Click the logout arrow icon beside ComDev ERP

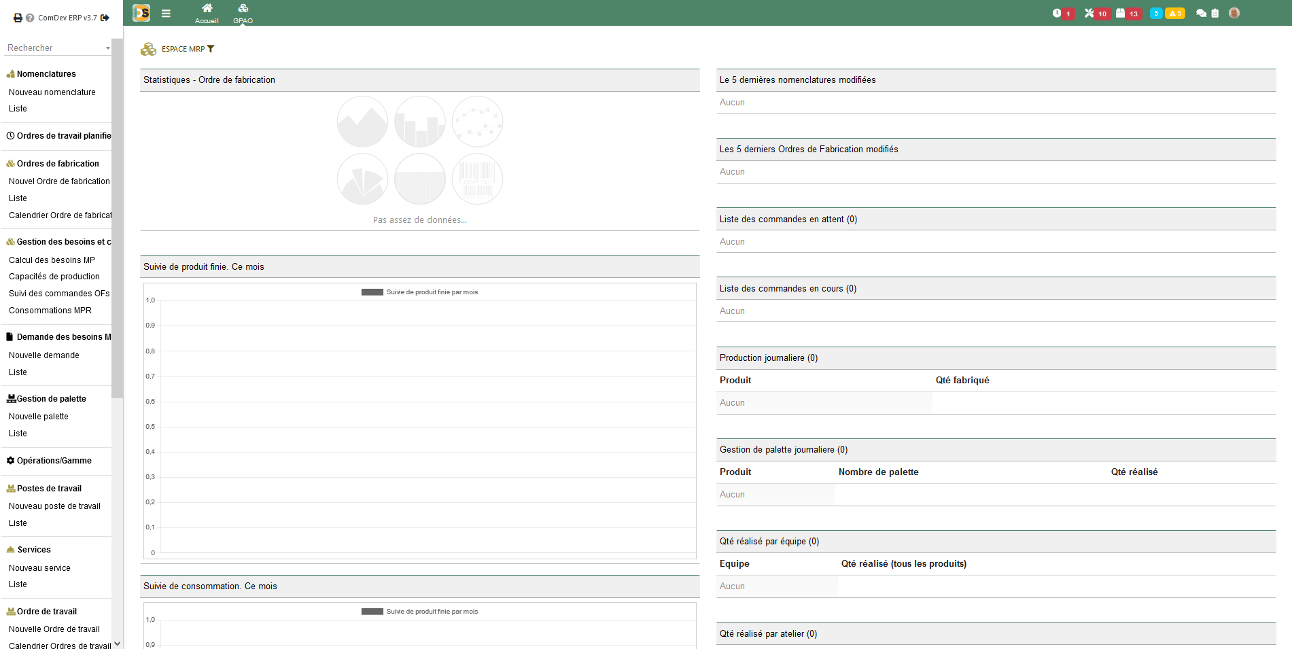[x=105, y=18]
